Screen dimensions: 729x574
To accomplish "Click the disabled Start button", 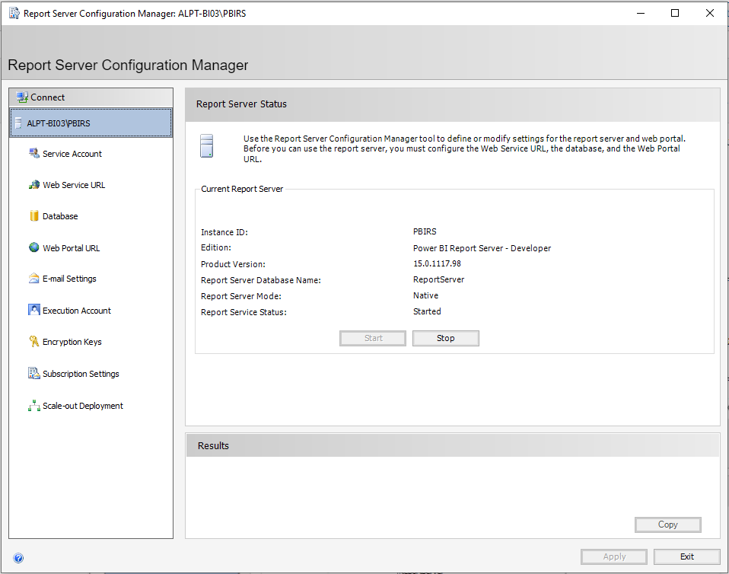I will (373, 339).
